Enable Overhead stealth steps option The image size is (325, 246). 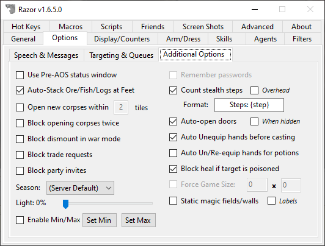pyautogui.click(x=254, y=91)
